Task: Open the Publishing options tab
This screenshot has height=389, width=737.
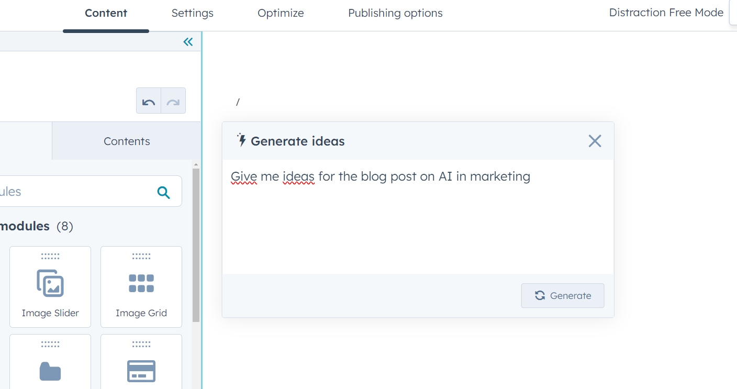Action: tap(395, 13)
